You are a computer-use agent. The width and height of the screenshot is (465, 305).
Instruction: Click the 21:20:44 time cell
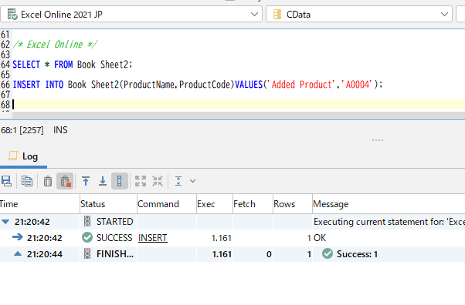[45, 254]
